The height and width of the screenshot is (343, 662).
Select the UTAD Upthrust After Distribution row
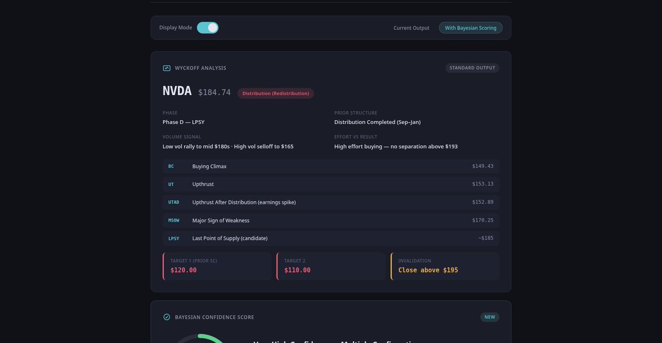[x=331, y=202]
